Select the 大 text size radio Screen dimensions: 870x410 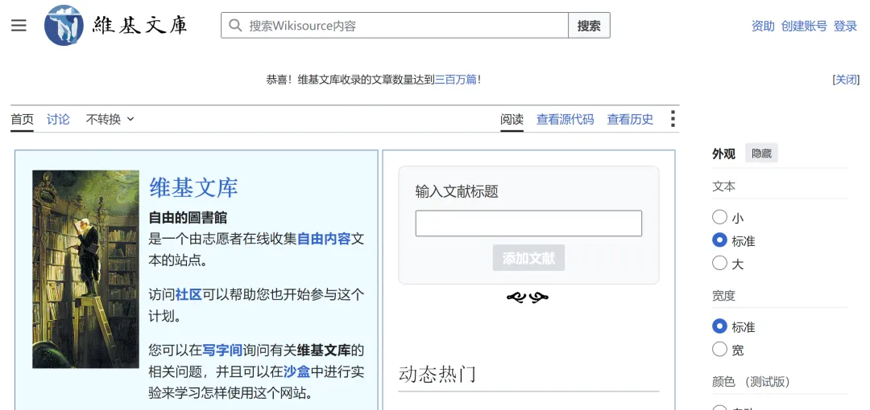click(x=719, y=263)
